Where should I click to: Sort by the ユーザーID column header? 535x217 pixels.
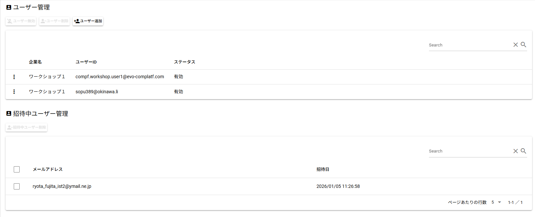click(x=86, y=62)
